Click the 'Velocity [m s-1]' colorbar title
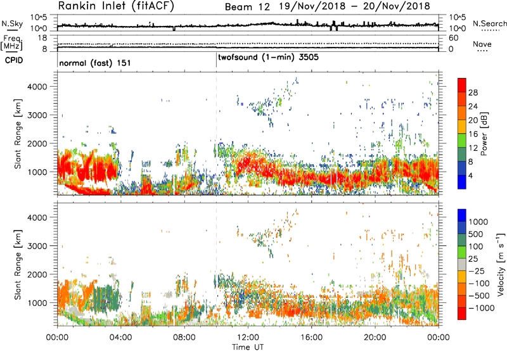Screen dimensions: 507x351 [x=501, y=264]
